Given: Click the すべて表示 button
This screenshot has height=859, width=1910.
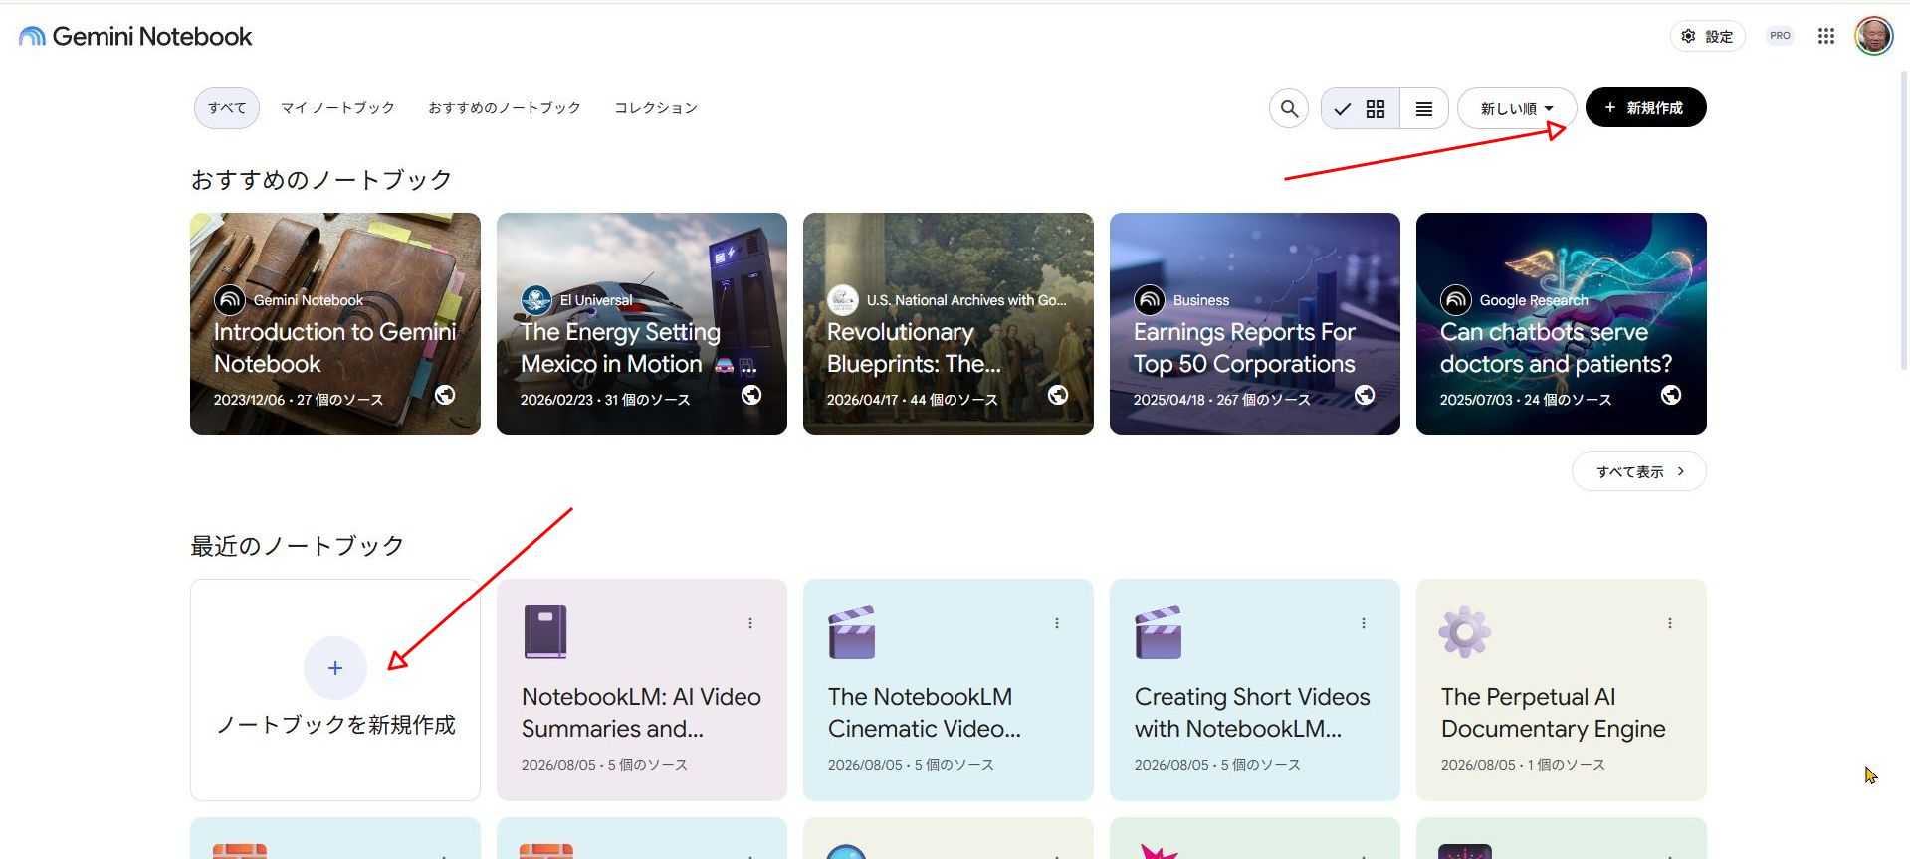Looking at the screenshot, I should pyautogui.click(x=1639, y=471).
